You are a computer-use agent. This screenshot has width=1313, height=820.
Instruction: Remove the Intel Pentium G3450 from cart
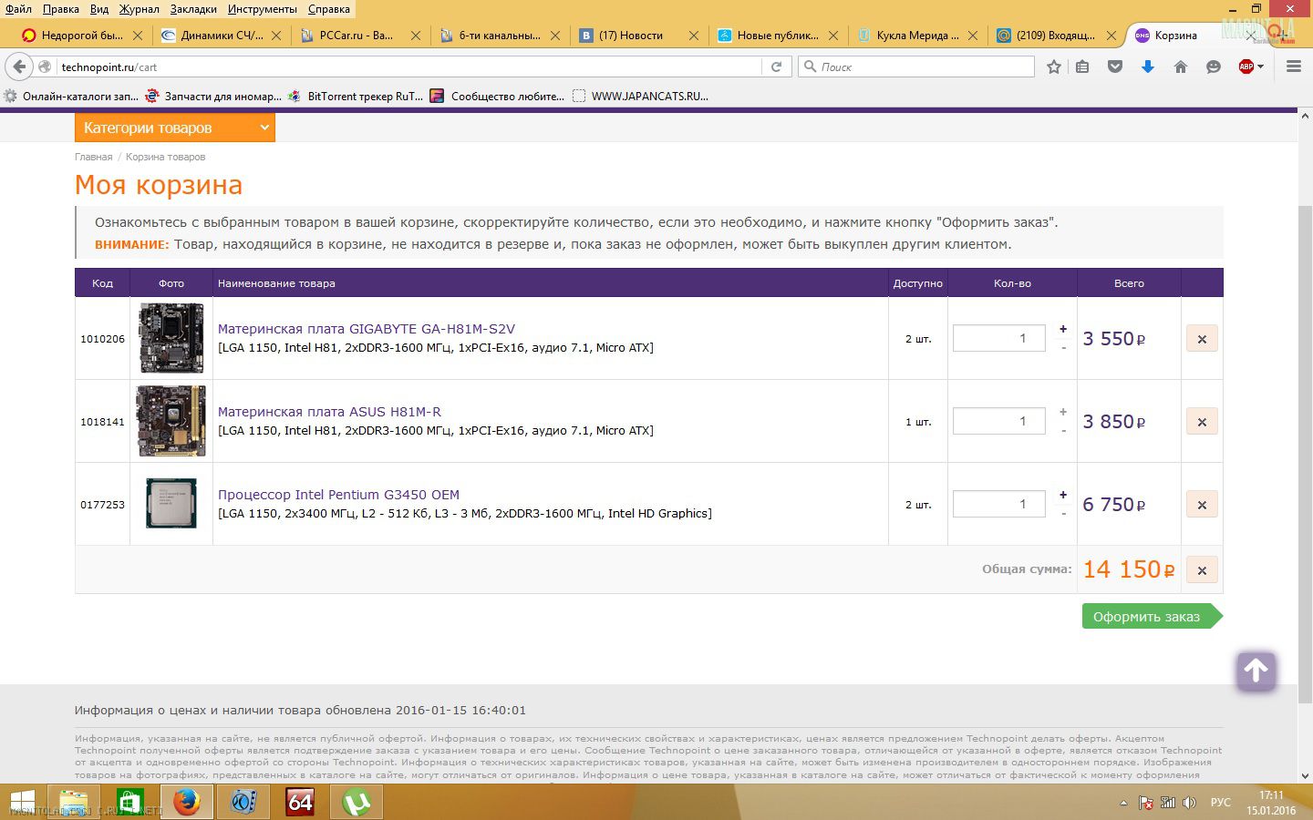[1202, 505]
